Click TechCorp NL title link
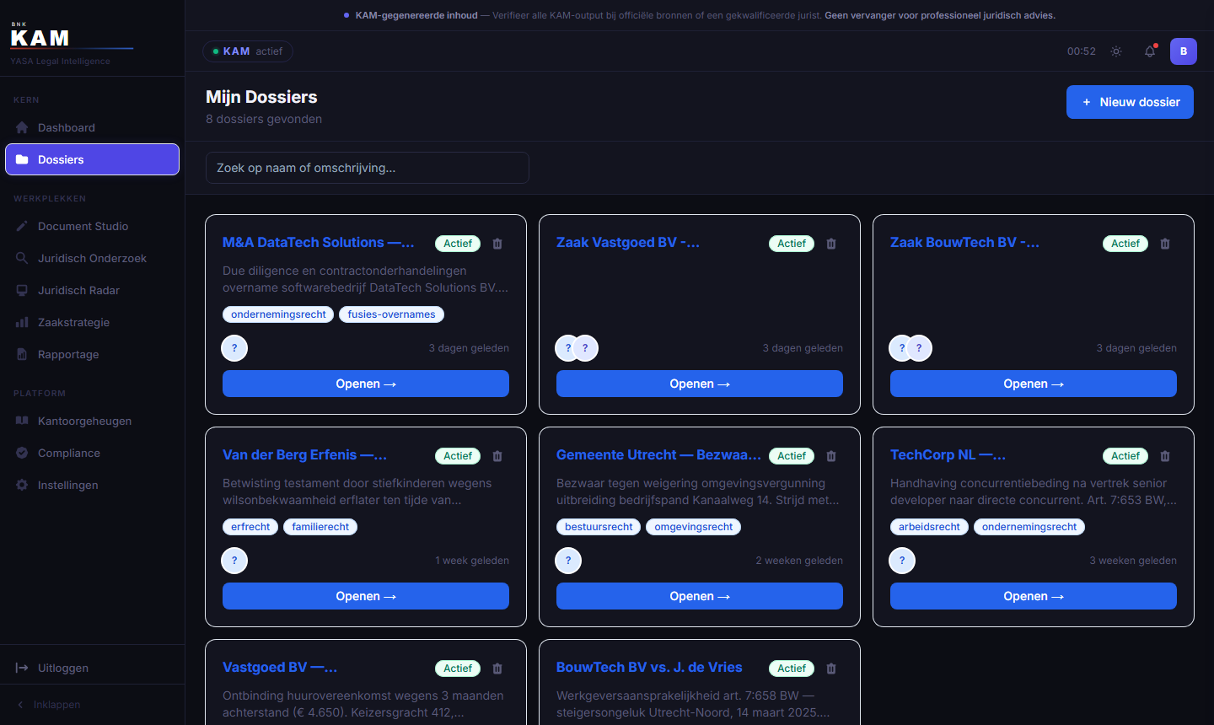Image resolution: width=1214 pixels, height=725 pixels. click(948, 454)
